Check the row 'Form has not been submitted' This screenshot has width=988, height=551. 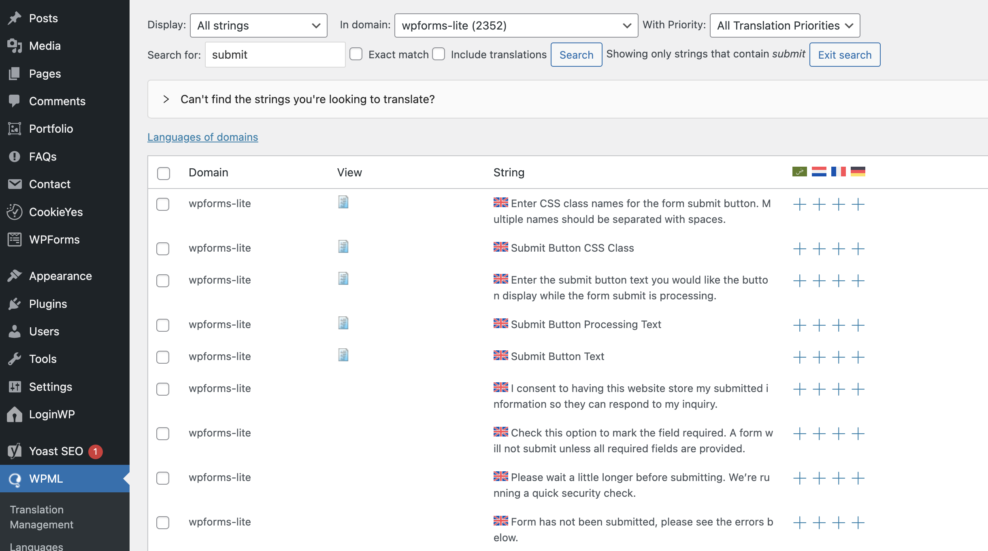coord(163,523)
